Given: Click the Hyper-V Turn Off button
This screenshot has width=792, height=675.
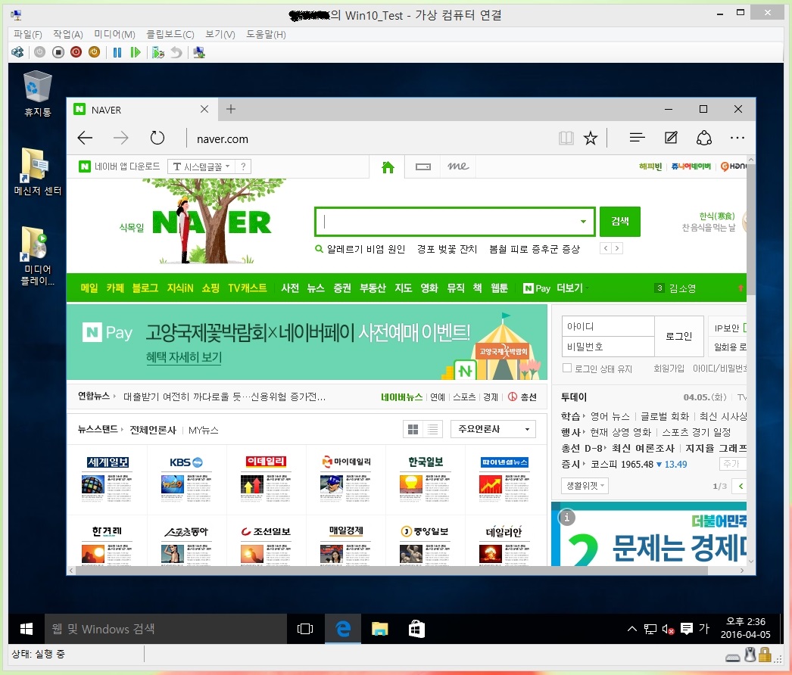Looking at the screenshot, I should click(x=58, y=52).
